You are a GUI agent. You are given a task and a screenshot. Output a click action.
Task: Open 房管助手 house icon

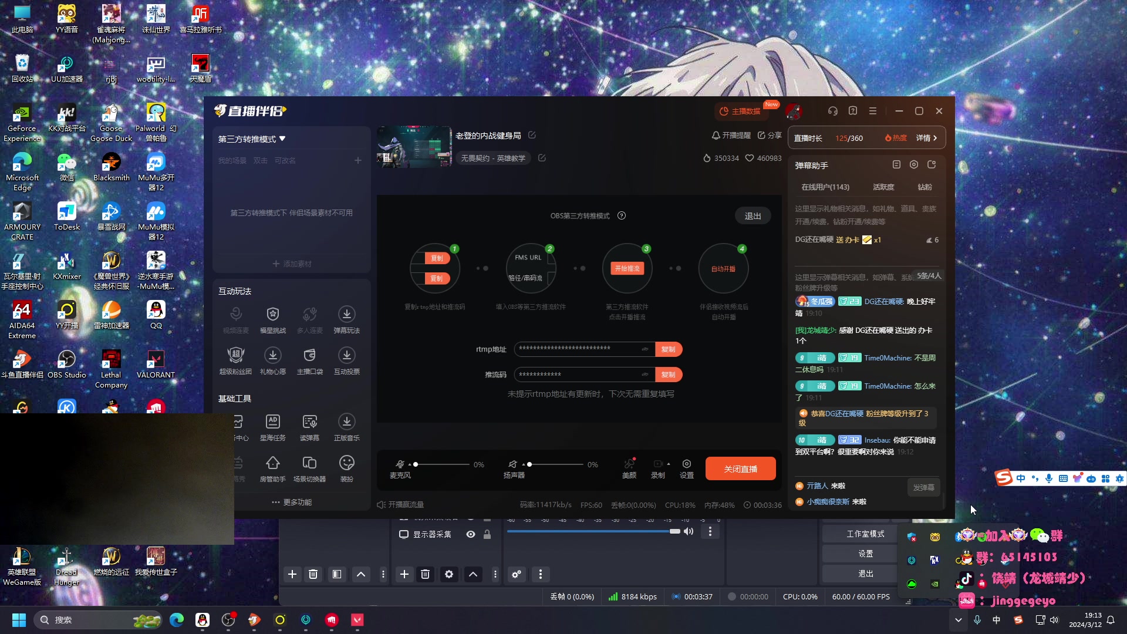coord(272,468)
